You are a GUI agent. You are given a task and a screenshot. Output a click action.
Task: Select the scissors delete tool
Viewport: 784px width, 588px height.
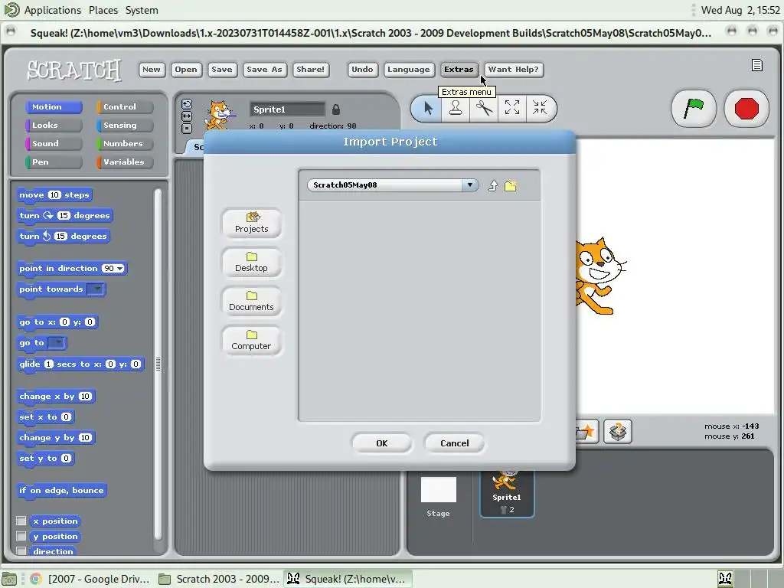pyautogui.click(x=484, y=108)
